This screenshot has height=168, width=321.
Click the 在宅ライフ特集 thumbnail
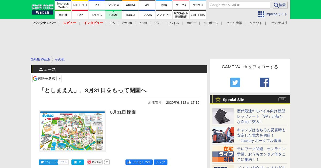tap(223, 154)
